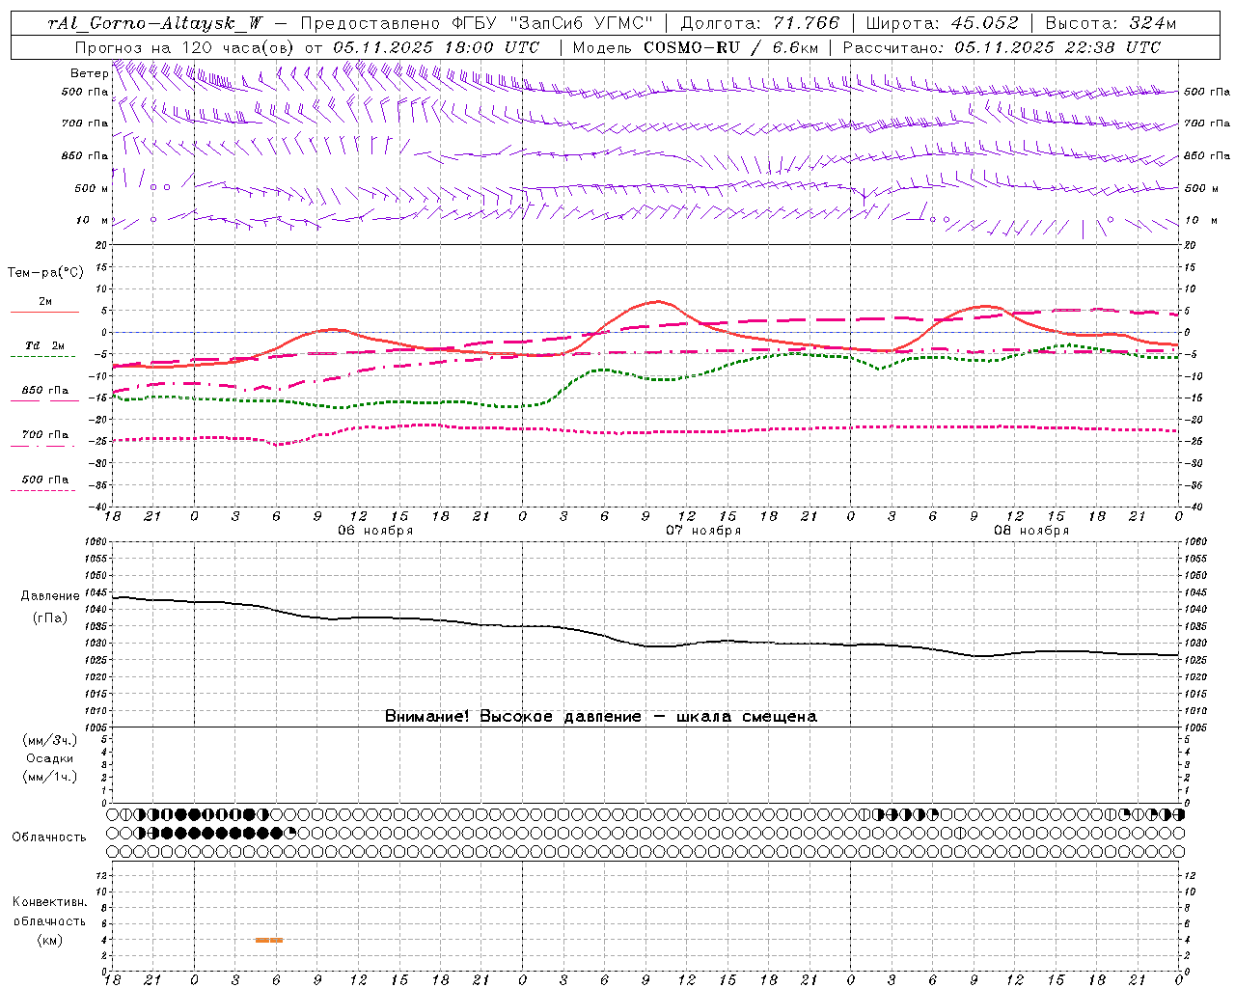1235x988 pixels.
Task: Click the date label 07 ноября
Action: point(703,531)
